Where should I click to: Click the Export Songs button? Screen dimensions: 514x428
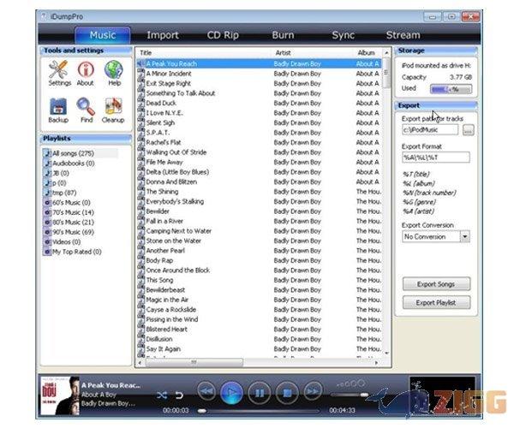pos(436,284)
